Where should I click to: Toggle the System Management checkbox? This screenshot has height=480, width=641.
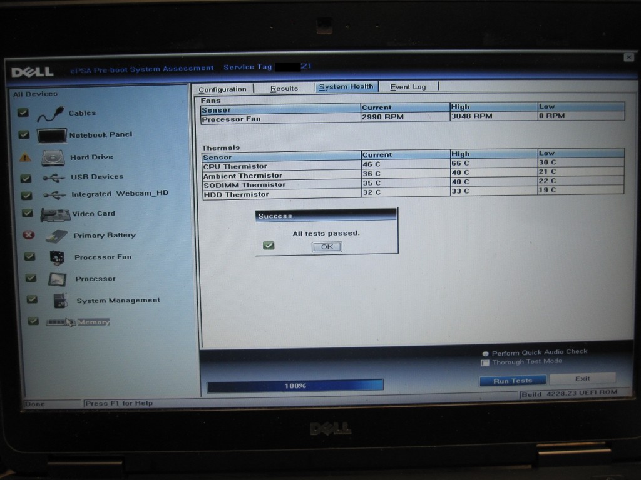[32, 299]
